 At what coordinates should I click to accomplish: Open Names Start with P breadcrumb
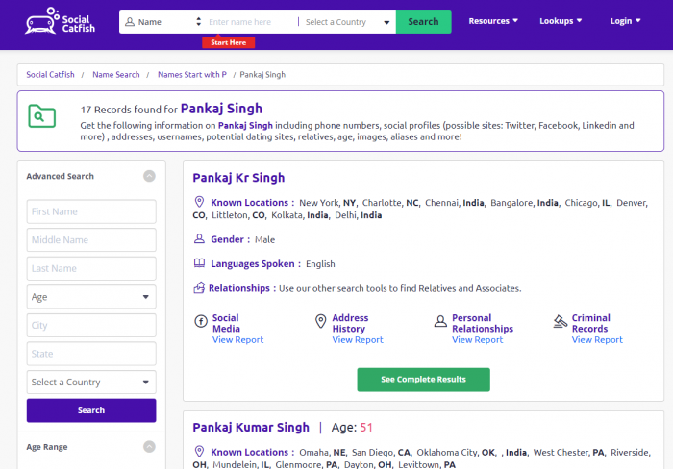click(192, 75)
